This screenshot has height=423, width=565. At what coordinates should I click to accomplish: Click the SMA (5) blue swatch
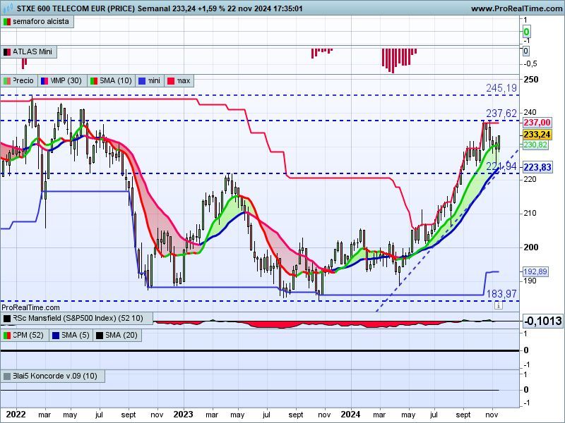pos(56,336)
